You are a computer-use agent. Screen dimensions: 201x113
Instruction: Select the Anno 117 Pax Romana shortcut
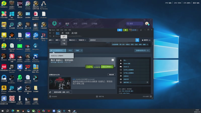[44, 5]
